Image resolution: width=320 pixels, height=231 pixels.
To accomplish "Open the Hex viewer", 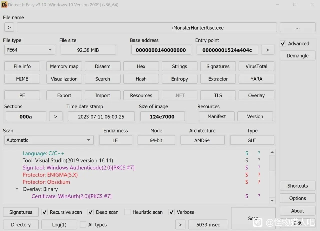I will (141, 66).
